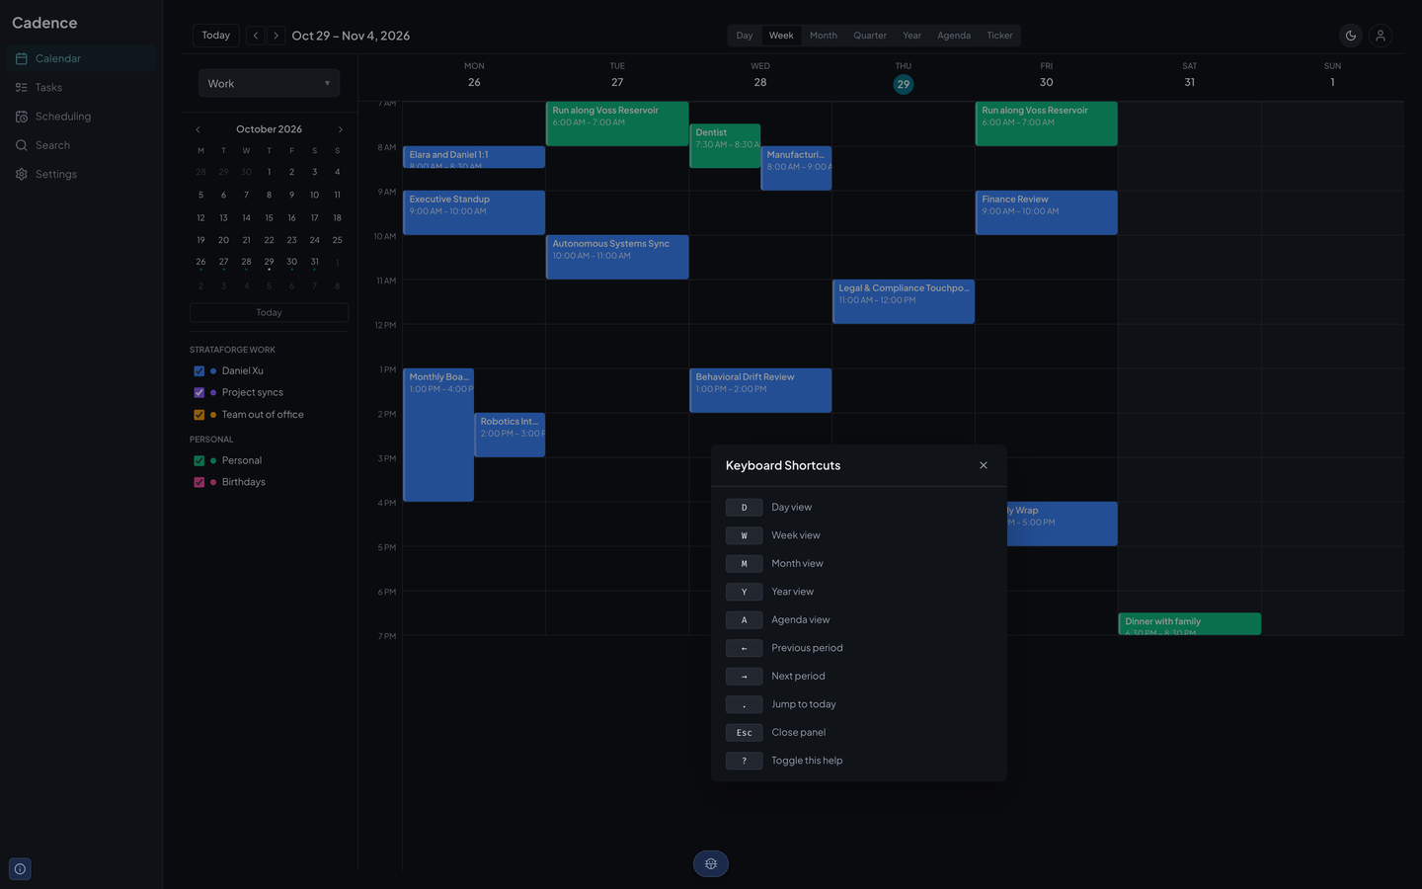Open Behavioral Drift Review event
The height and width of the screenshot is (889, 1422).
tap(760, 390)
